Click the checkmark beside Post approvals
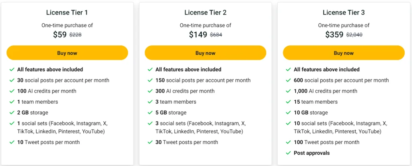The height and width of the screenshot is (166, 412). pyautogui.click(x=288, y=153)
